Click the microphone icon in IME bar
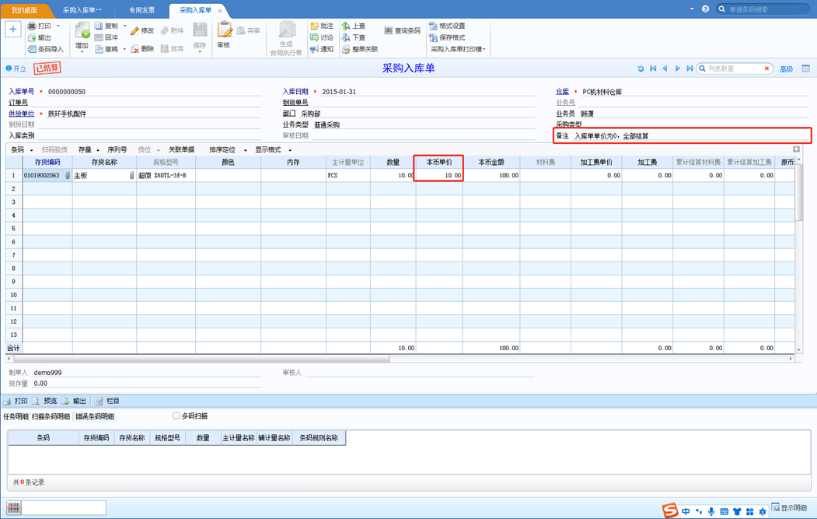817x519 pixels. pos(711,512)
